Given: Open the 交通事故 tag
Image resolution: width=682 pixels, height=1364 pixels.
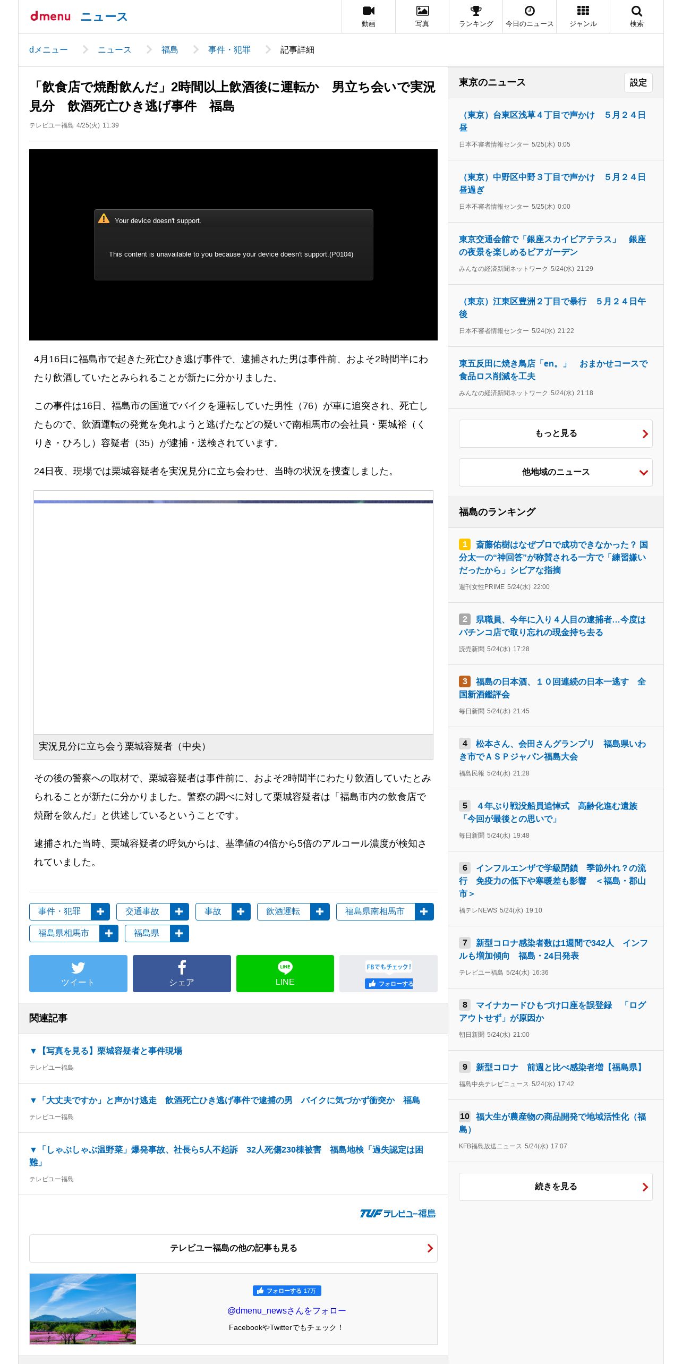Looking at the screenshot, I should (x=143, y=911).
